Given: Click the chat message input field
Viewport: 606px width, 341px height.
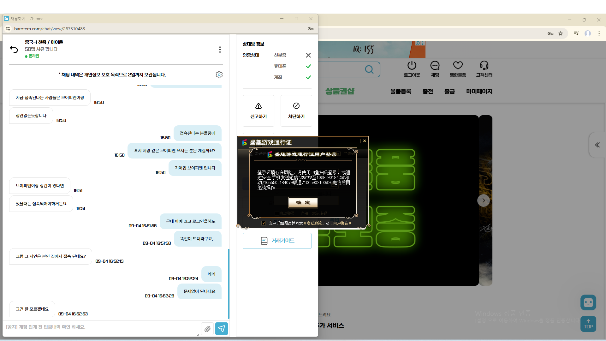Looking at the screenshot, I should coord(101,327).
